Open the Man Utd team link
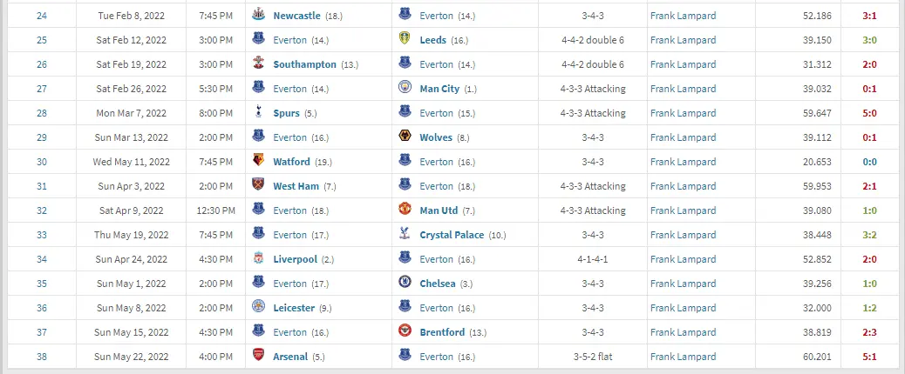The height and width of the screenshot is (374, 905). coord(439,210)
